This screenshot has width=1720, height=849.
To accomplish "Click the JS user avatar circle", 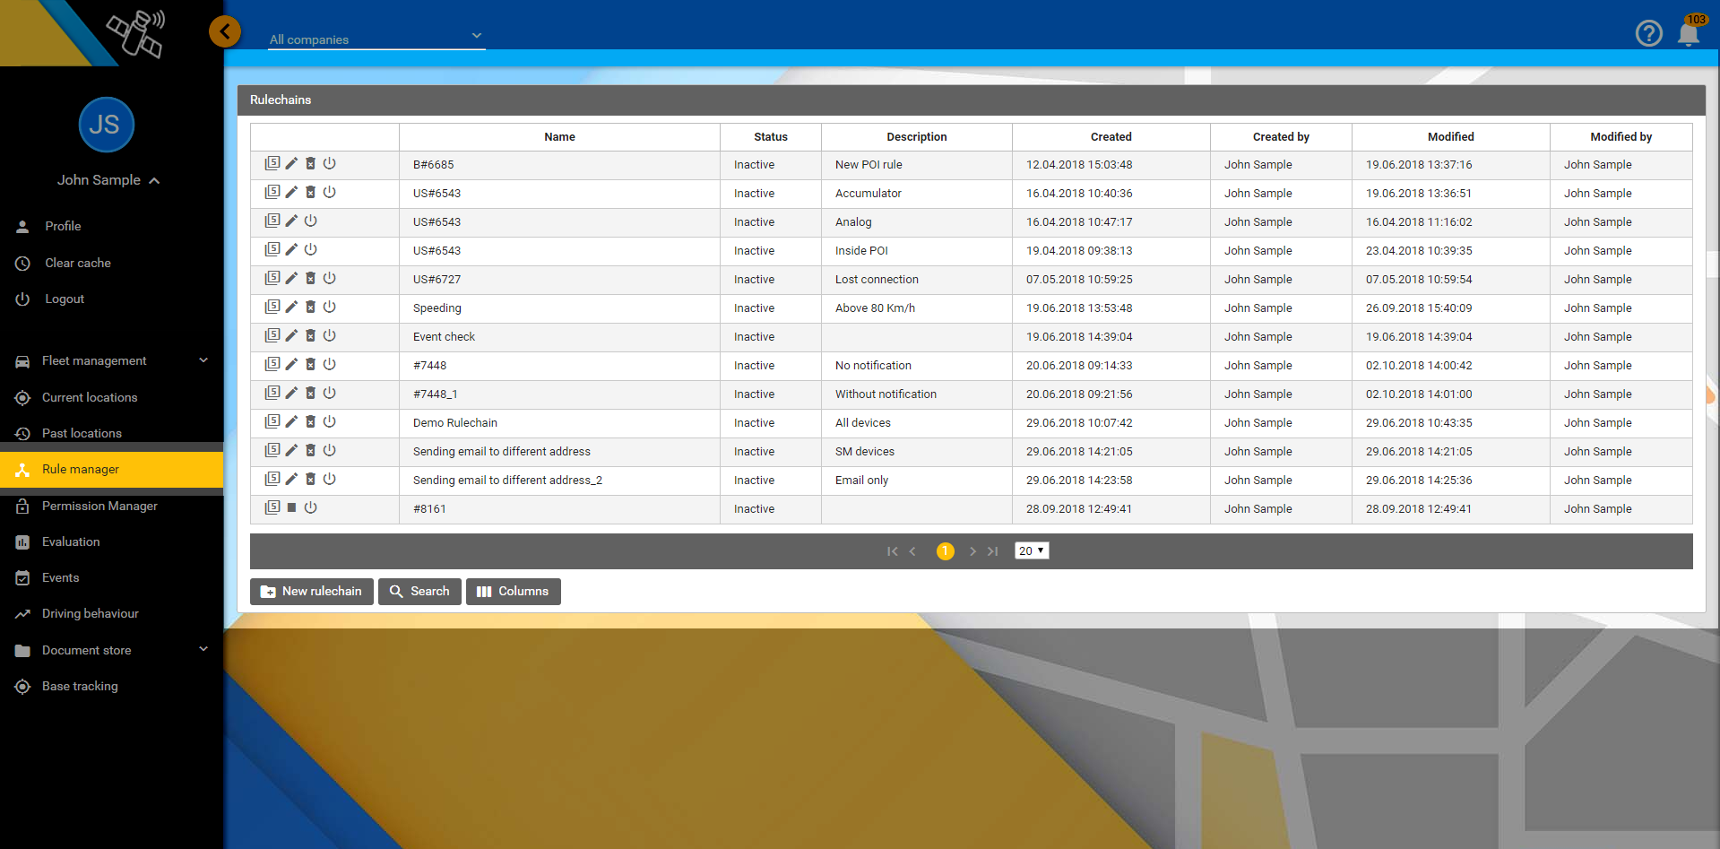I will point(106,125).
